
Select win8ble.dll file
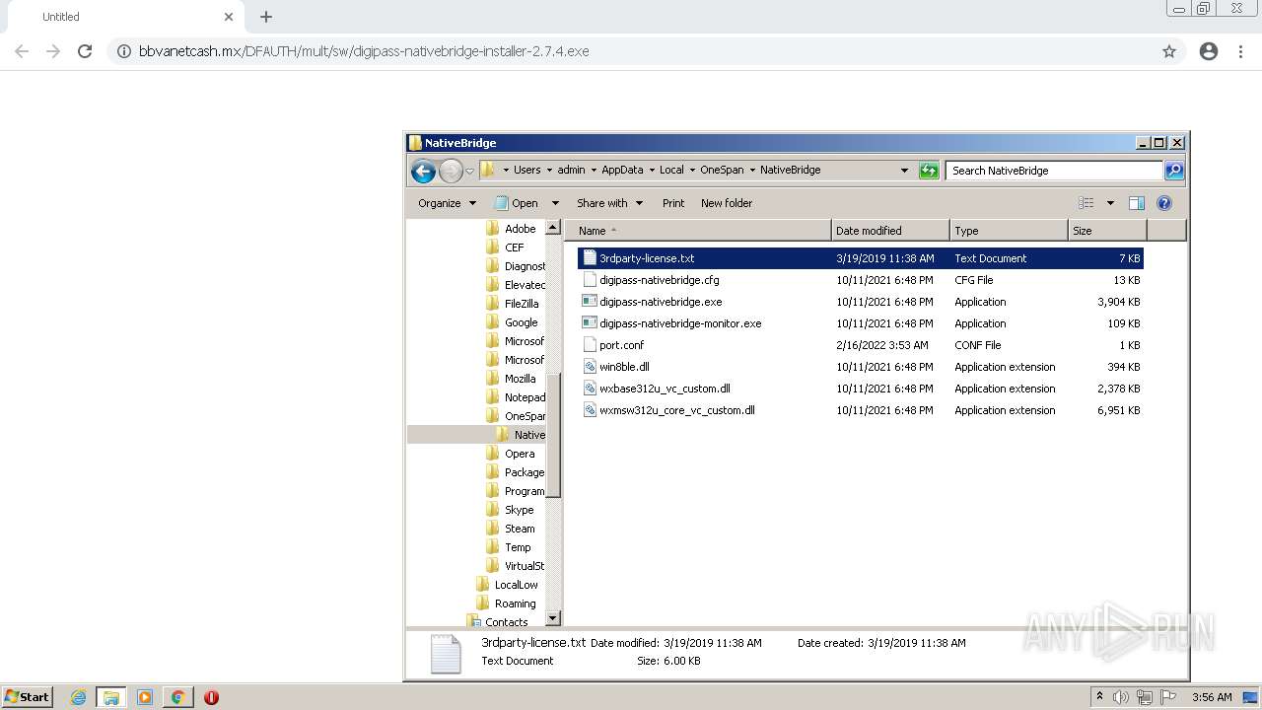pos(860,367)
